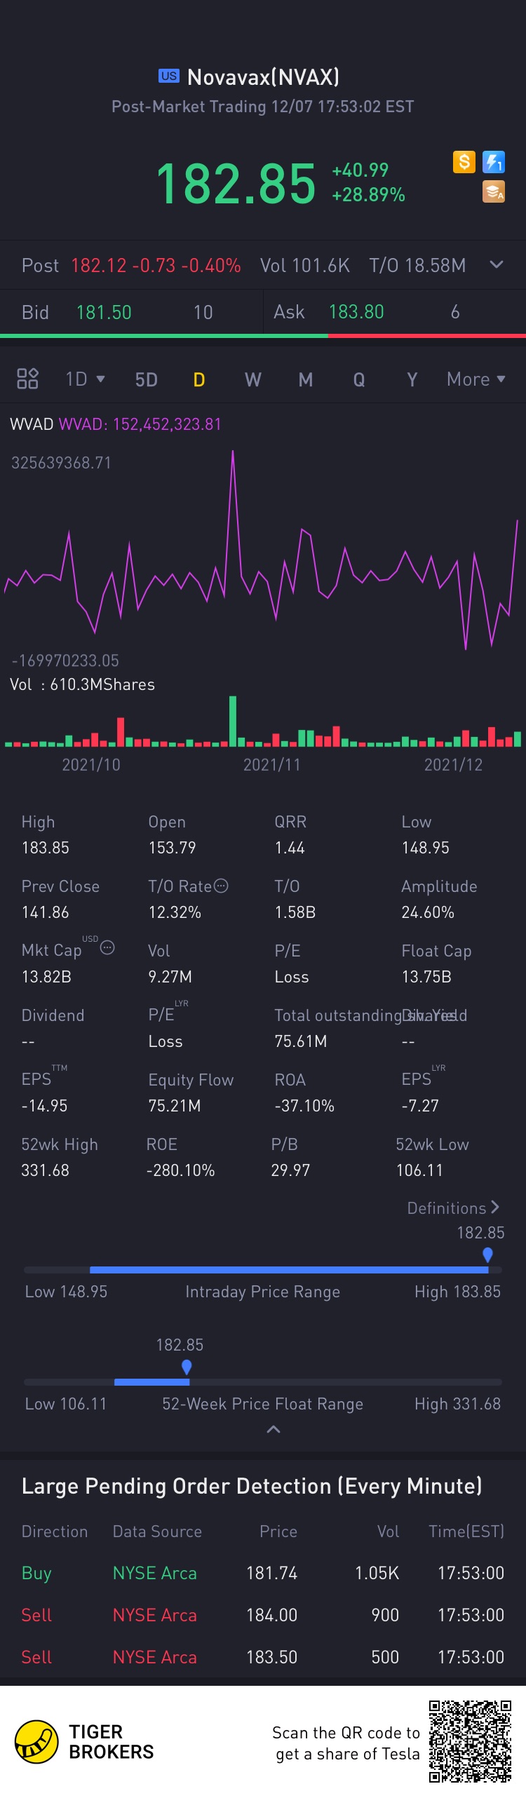526x1798 pixels.
Task: Select the yearly Y chart tab
Action: click(x=412, y=379)
